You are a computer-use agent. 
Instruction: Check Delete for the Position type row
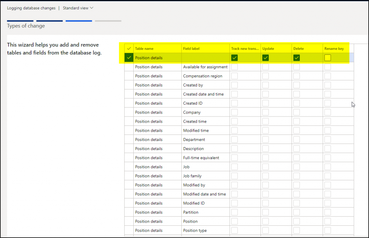point(296,230)
